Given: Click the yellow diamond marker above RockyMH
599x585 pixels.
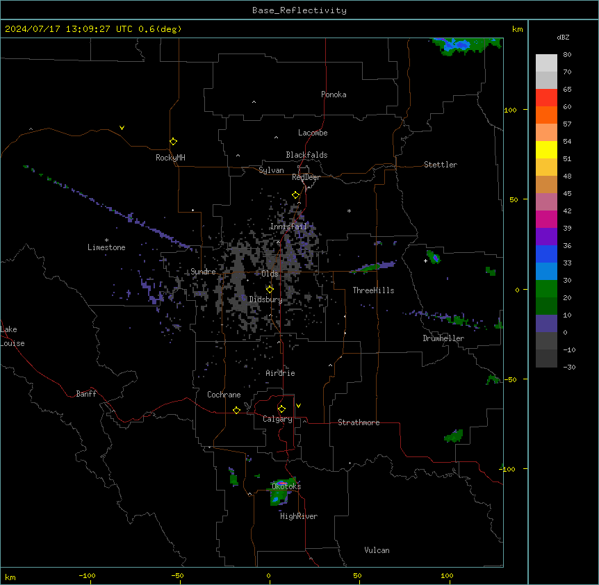Looking at the screenshot, I should point(173,142).
